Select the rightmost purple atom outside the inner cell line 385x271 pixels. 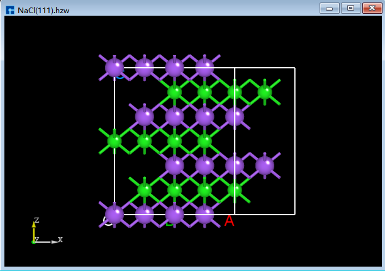click(265, 166)
